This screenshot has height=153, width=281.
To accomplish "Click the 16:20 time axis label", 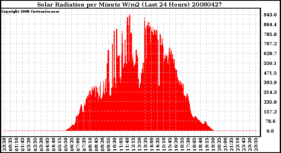I will tap(176, 144).
